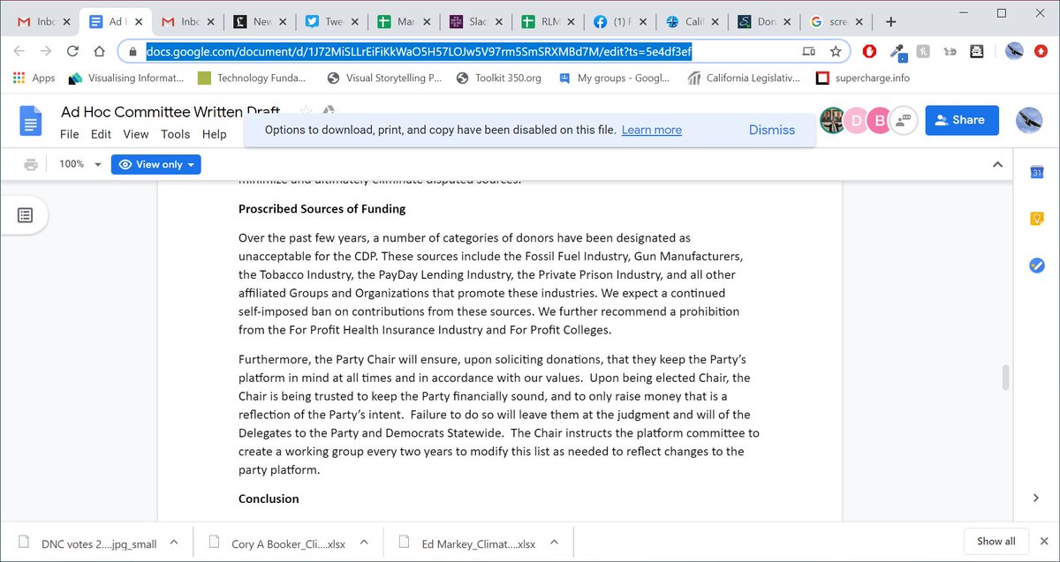Open the document outline icon
1060x562 pixels.
(x=25, y=215)
